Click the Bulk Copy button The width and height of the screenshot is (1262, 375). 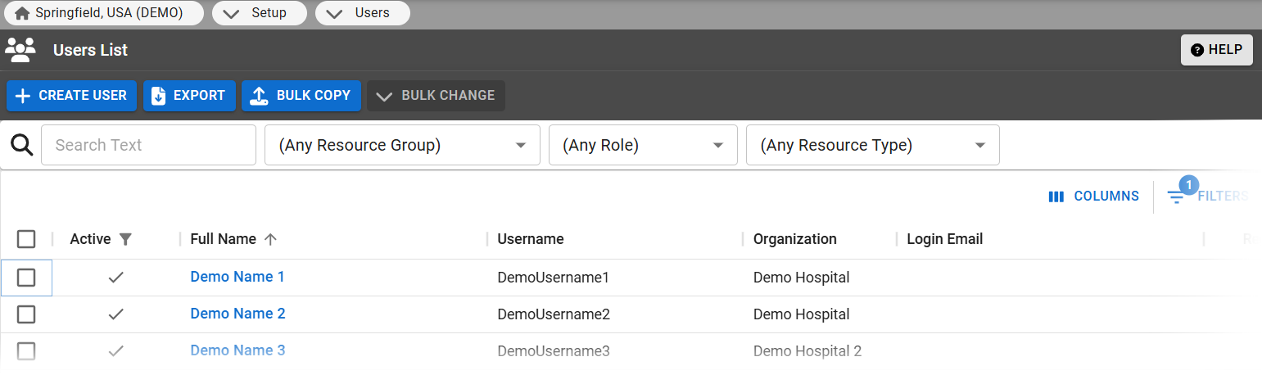[301, 95]
